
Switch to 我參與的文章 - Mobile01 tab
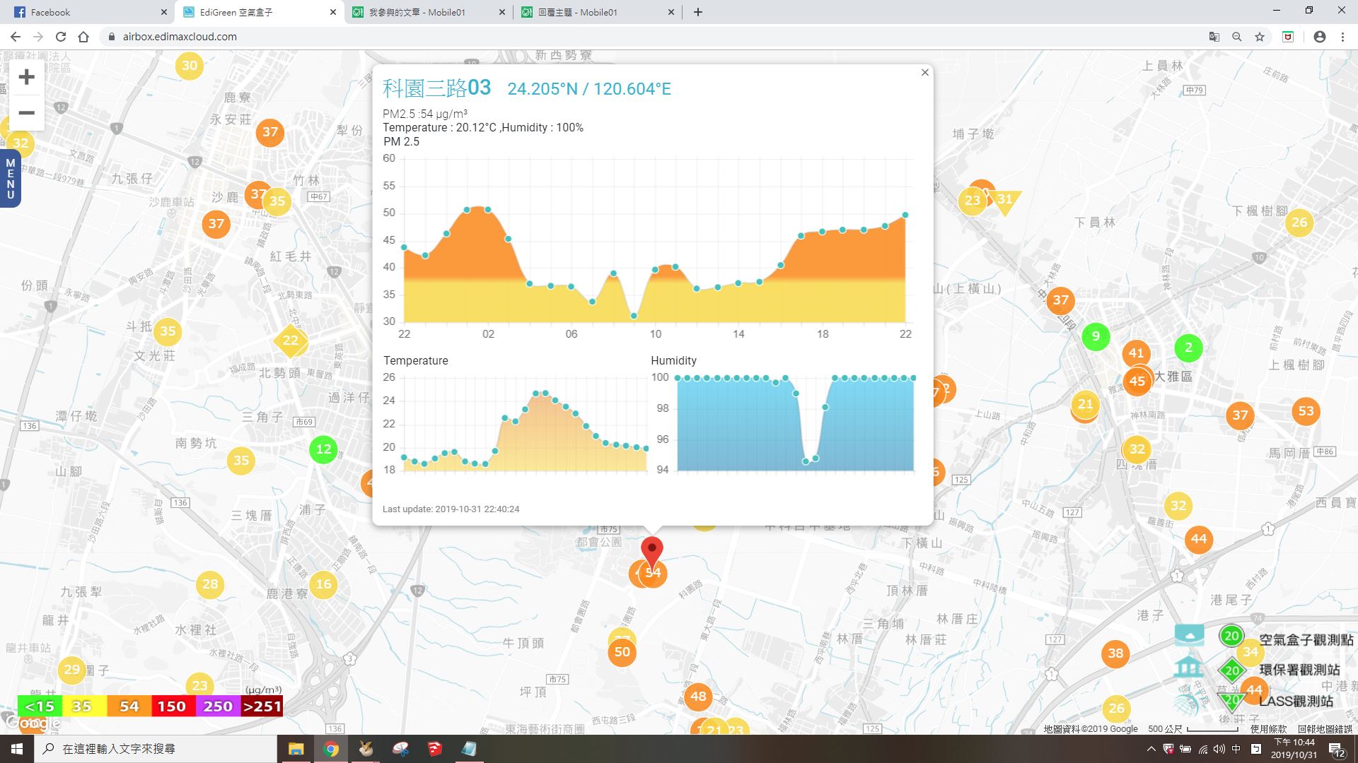click(429, 12)
